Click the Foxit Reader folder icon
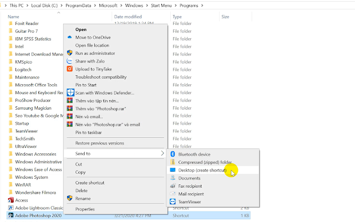The width and height of the screenshot is (355, 222). (x=11, y=23)
